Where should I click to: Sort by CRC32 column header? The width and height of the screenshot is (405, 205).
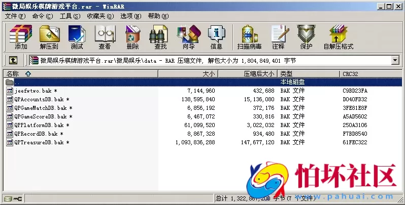pos(370,74)
